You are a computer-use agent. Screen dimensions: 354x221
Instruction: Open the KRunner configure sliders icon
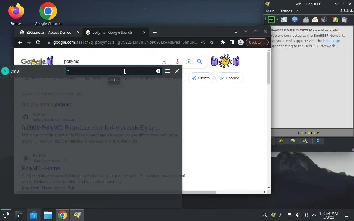167,71
